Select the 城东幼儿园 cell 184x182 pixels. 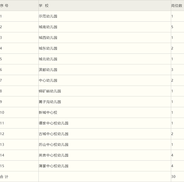point(105,48)
